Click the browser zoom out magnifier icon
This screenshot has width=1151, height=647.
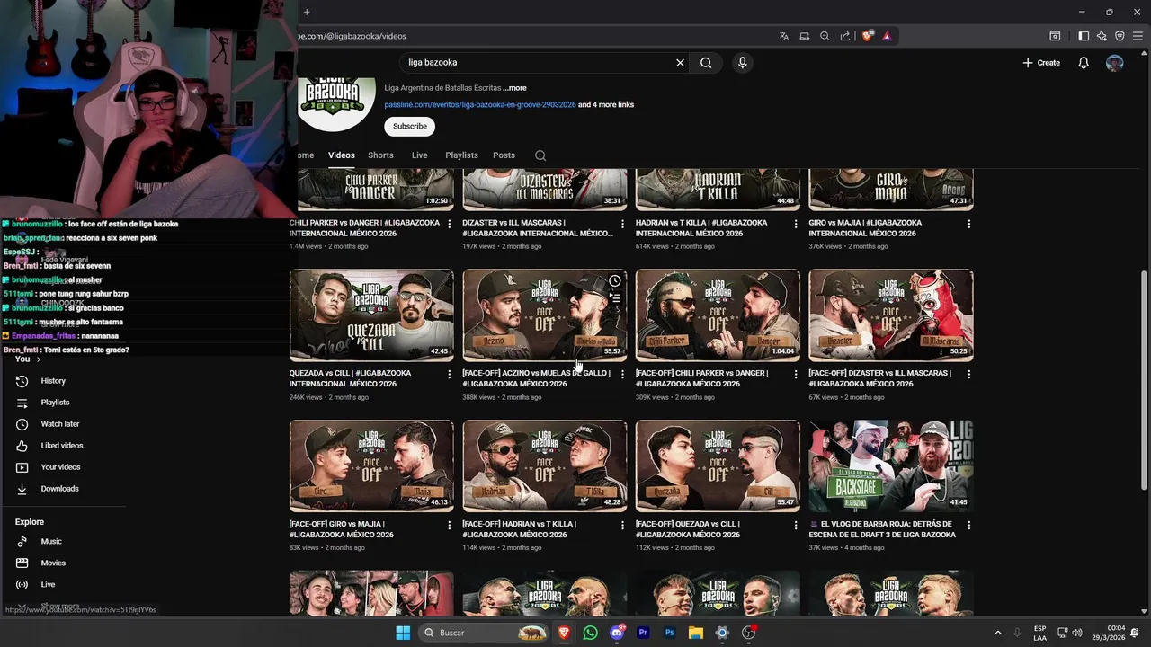pos(825,36)
